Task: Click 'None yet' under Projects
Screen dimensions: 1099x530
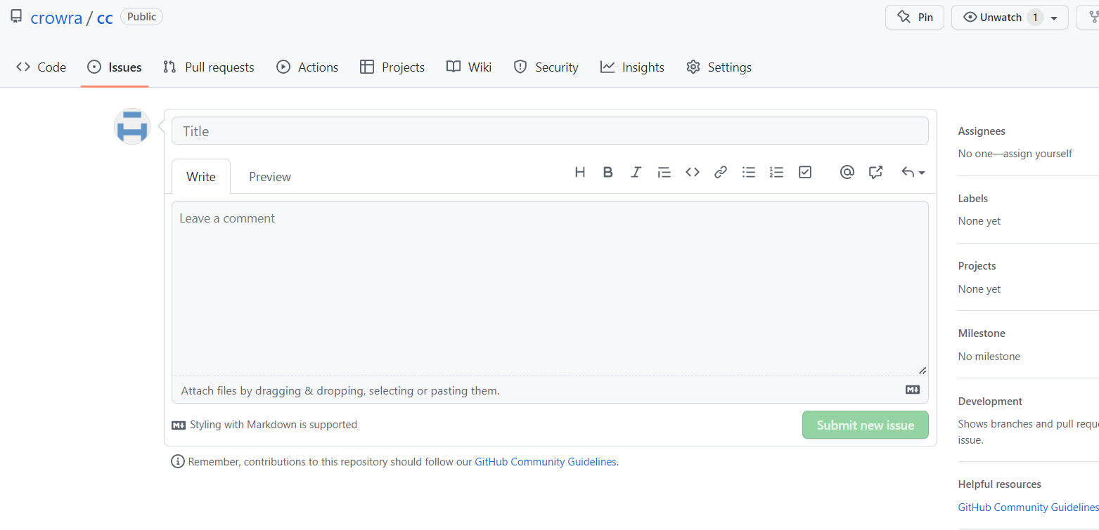Action: click(979, 289)
